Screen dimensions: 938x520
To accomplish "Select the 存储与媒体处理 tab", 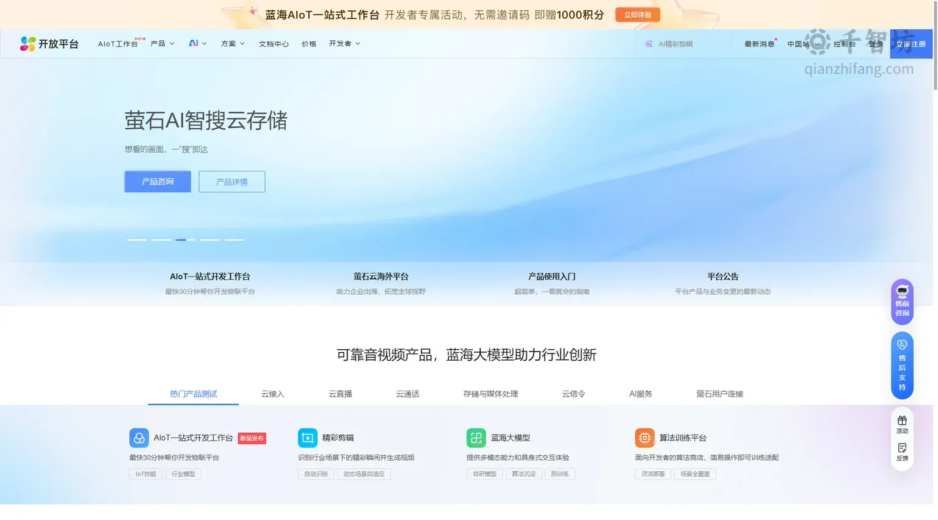I will click(490, 394).
